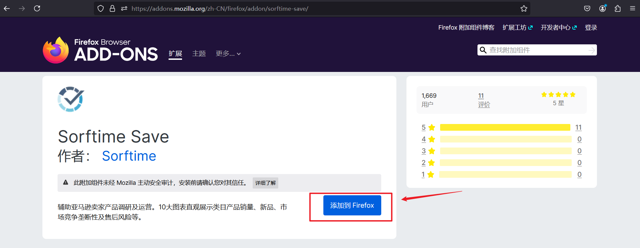Open site permissions icon in address bar
This screenshot has height=248, width=640.
pos(124,8)
